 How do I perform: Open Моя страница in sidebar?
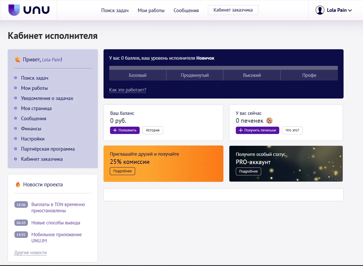click(36, 108)
